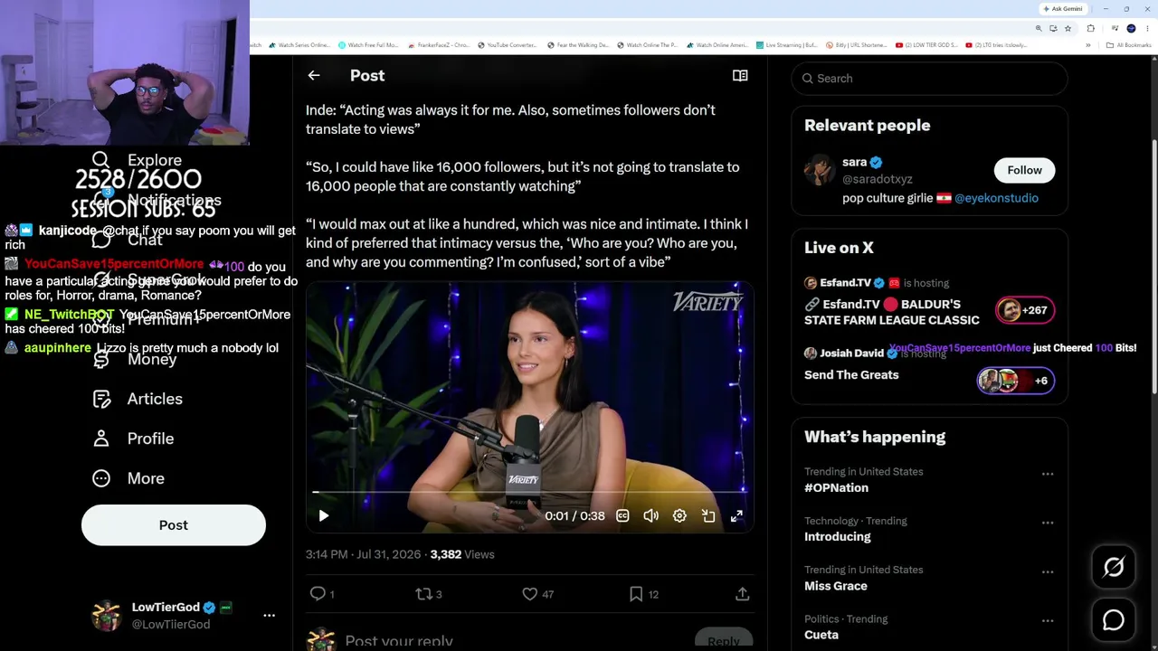Image resolution: width=1158 pixels, height=651 pixels.
Task: Bookmark this page with the star icon
Action: tap(1068, 28)
